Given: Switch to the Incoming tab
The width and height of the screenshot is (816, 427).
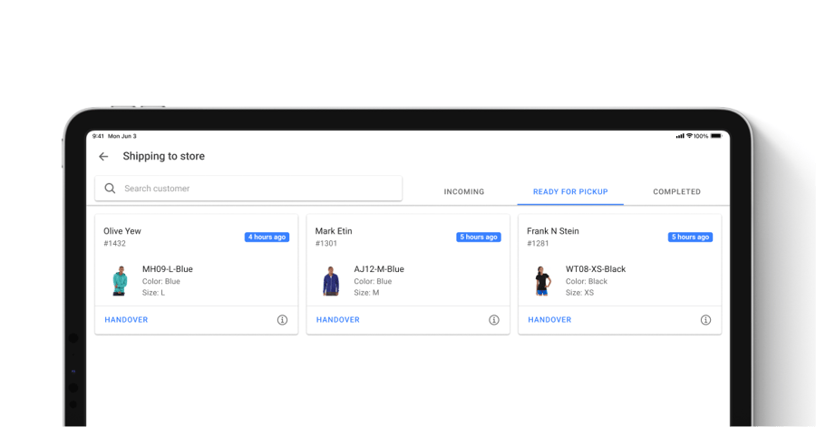Looking at the screenshot, I should point(463,192).
